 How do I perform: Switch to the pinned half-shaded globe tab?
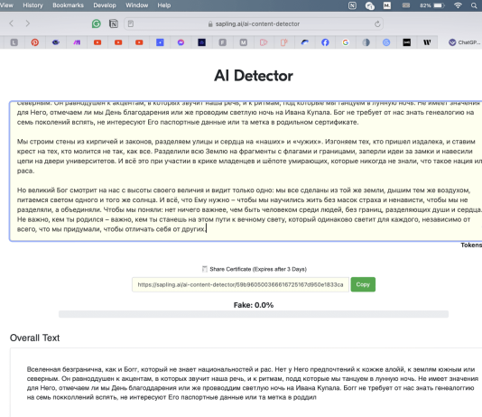coord(366,42)
